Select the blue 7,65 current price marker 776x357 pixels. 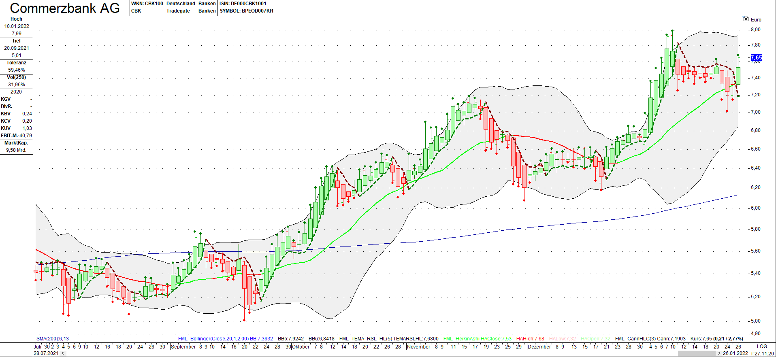(x=756, y=57)
